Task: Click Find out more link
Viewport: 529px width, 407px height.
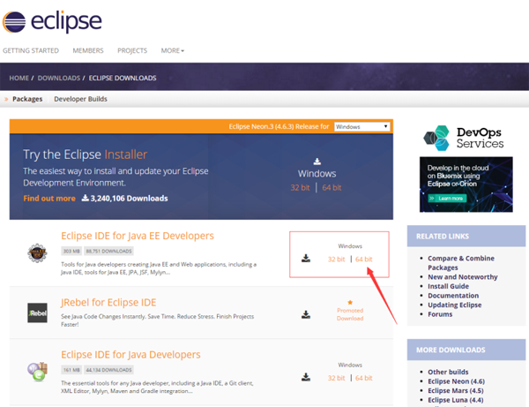Action: pyautogui.click(x=49, y=199)
